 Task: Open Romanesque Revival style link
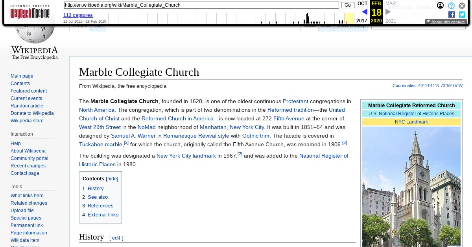click(x=196, y=136)
